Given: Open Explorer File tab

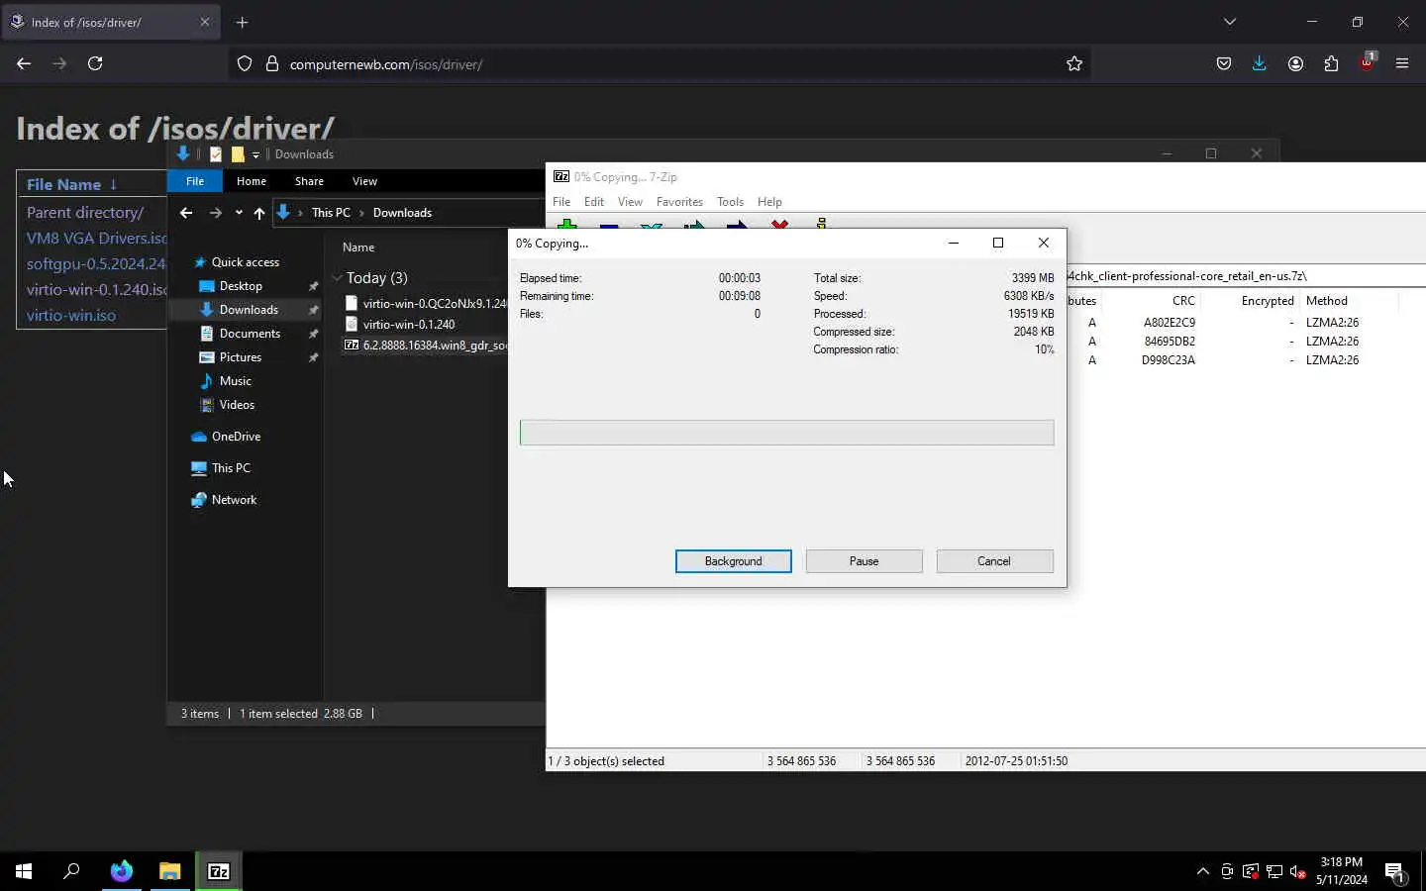Looking at the screenshot, I should point(195,181).
